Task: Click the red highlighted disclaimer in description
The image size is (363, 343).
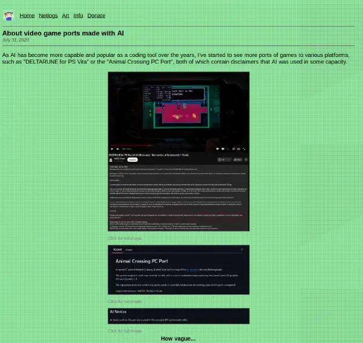Action: [x=177, y=216]
